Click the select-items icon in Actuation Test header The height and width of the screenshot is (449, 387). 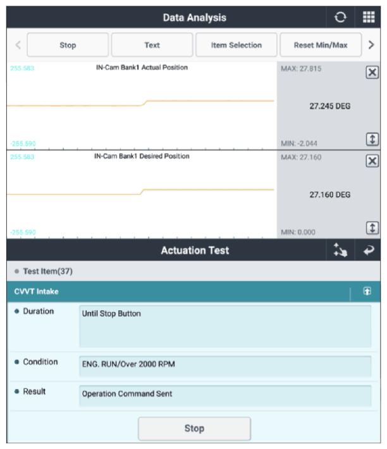click(x=340, y=250)
